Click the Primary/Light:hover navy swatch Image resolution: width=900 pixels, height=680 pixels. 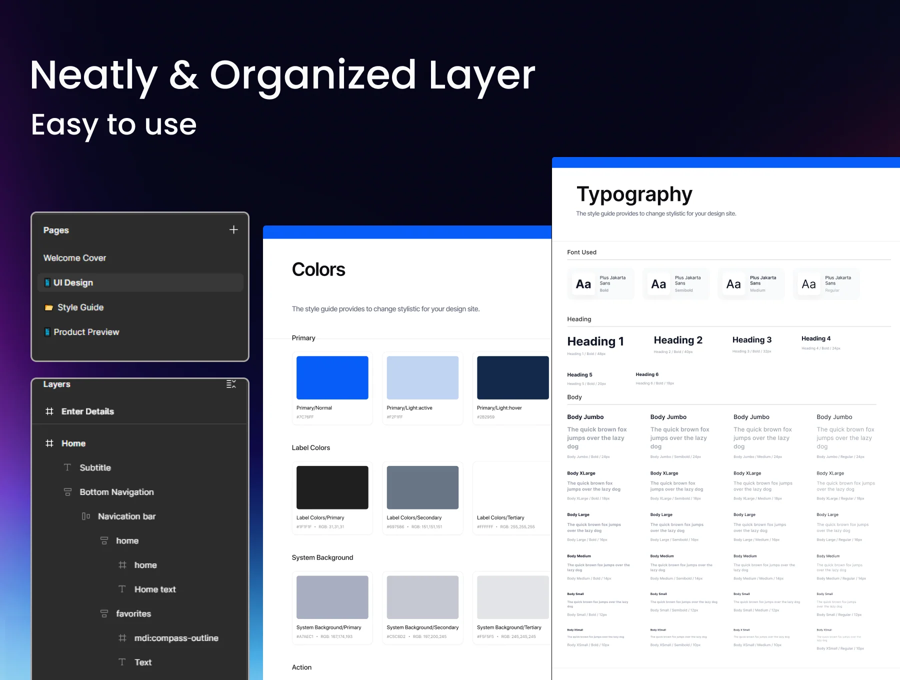coord(513,377)
